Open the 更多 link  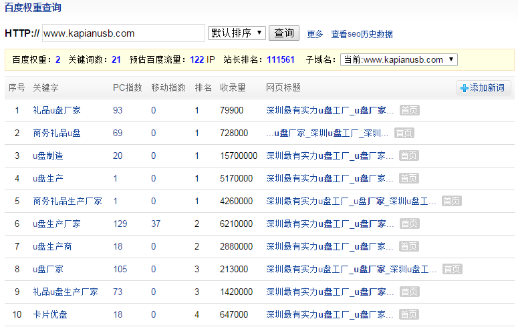point(315,34)
